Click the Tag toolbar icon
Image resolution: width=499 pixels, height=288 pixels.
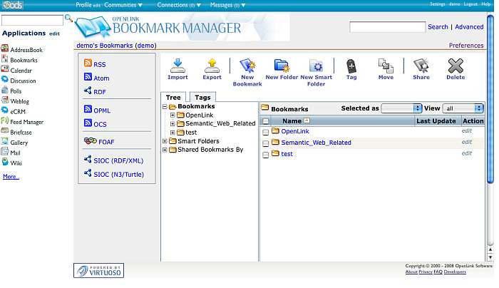coord(351,66)
